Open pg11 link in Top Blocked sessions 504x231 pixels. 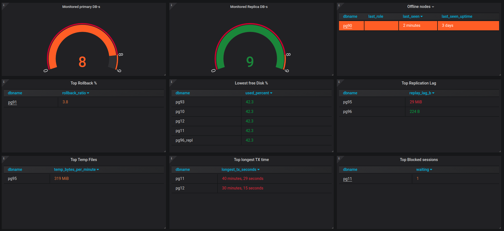(347, 179)
